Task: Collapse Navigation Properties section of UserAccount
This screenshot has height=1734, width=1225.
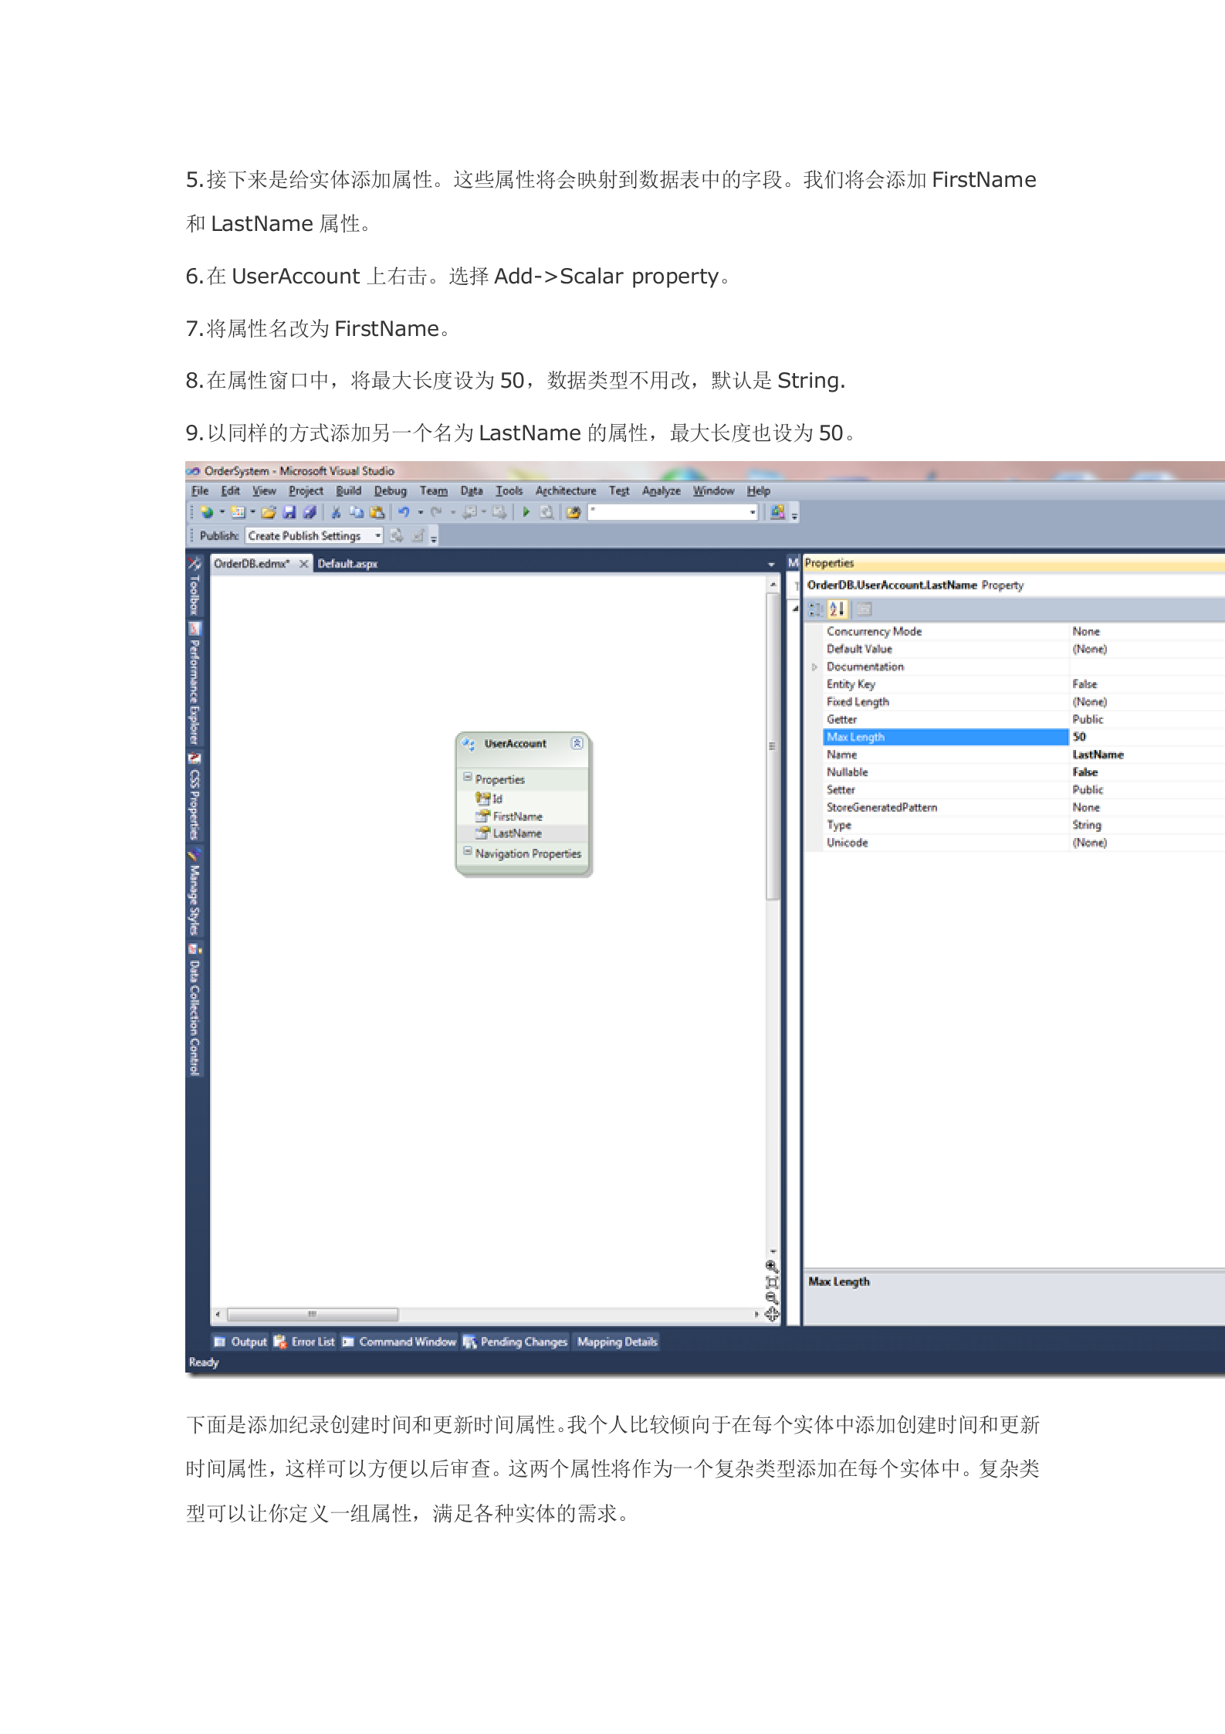Action: pos(468,851)
